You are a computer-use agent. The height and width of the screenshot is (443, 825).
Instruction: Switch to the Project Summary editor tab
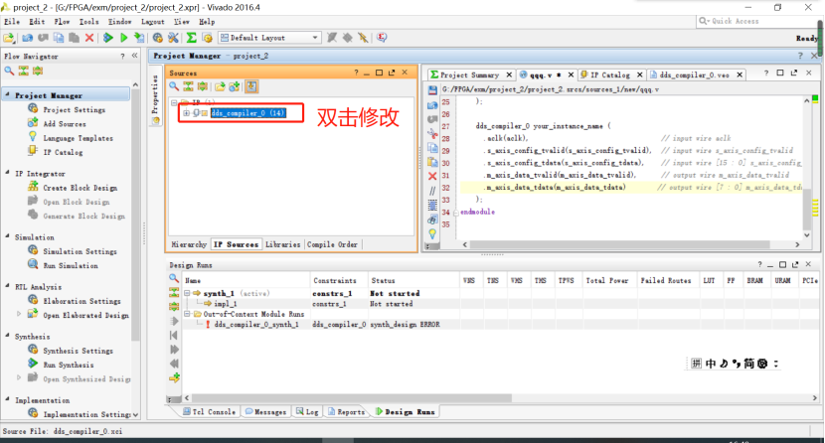point(470,74)
